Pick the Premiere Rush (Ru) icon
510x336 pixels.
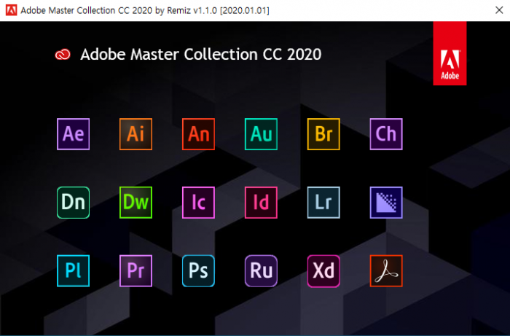(x=261, y=270)
